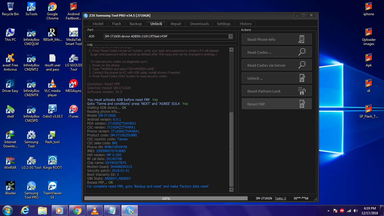Start Reset Pattern Lock action
The height and width of the screenshot is (216, 384).
277,91
